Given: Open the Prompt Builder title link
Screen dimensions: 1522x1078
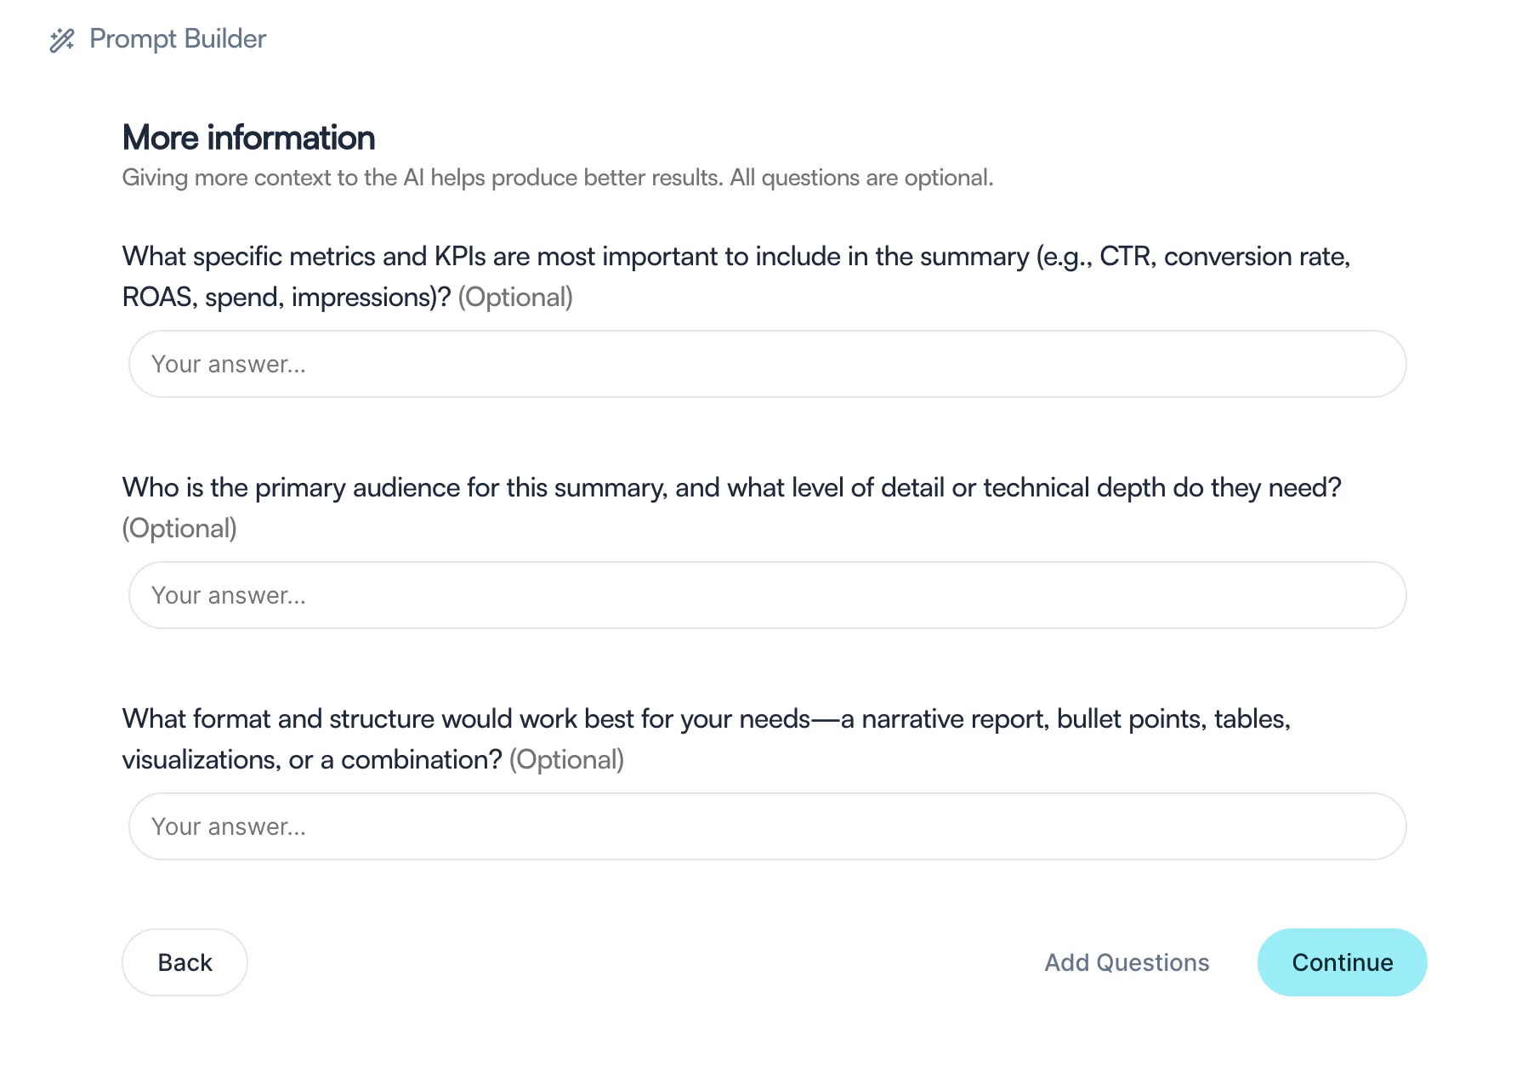Looking at the screenshot, I should [x=178, y=39].
